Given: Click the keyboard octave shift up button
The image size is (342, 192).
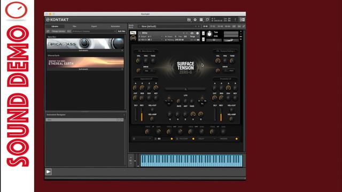Looking at the screenshot, I should click(x=130, y=157).
